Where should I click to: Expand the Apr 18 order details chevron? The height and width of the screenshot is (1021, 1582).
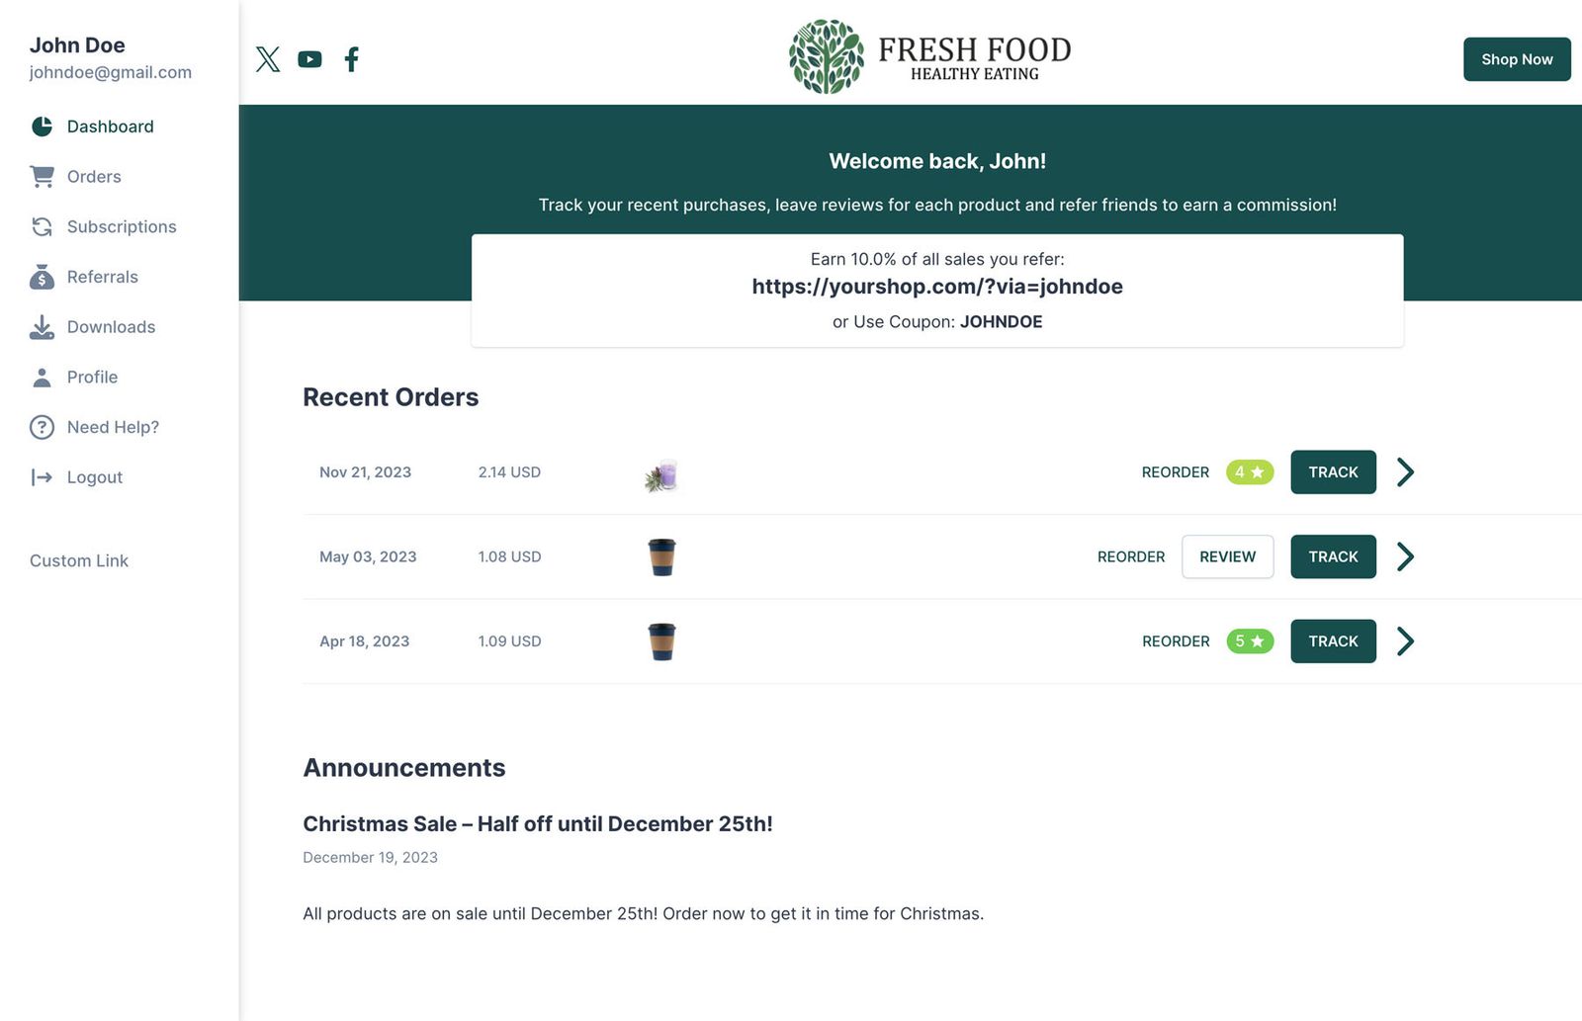(x=1405, y=641)
